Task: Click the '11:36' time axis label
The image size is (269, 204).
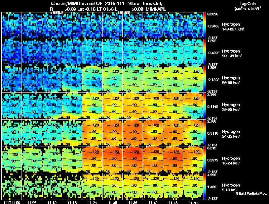Action: tap(133, 203)
